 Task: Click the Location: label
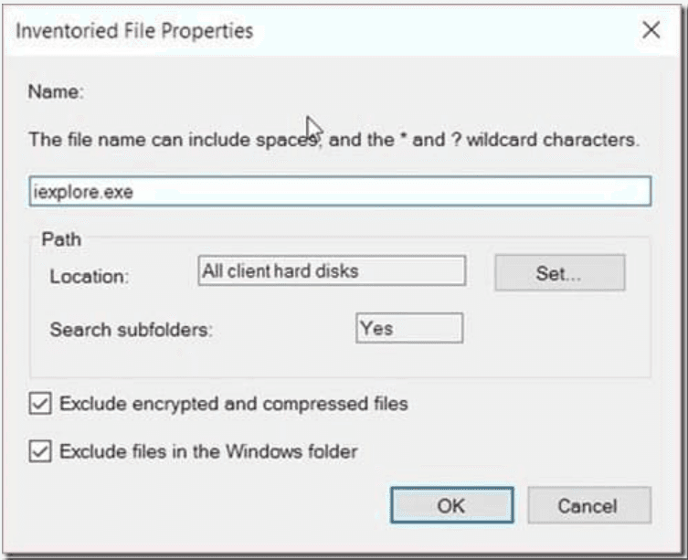(89, 276)
